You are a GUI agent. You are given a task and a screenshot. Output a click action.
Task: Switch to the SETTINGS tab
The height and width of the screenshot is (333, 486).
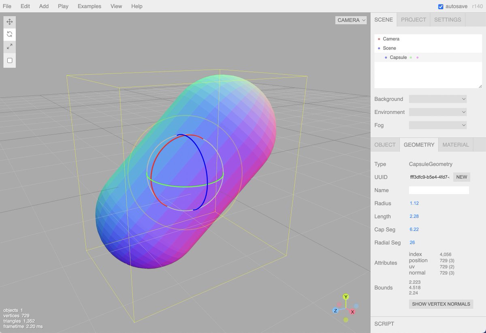pos(448,19)
